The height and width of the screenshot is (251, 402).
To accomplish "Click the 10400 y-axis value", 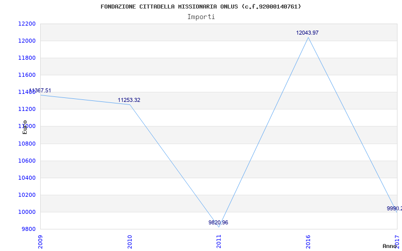I will pos(27,178).
